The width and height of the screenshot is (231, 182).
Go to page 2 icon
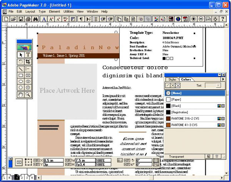click(22, 178)
